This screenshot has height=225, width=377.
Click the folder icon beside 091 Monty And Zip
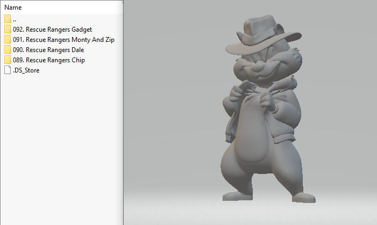click(8, 40)
